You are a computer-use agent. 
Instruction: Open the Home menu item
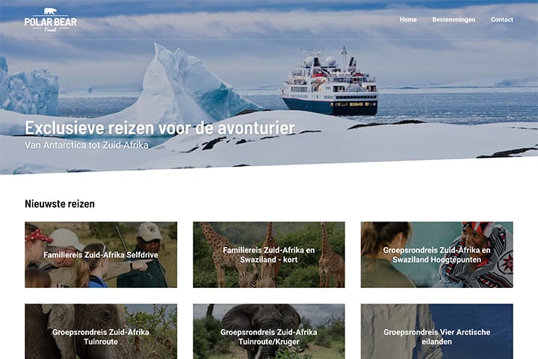click(408, 19)
